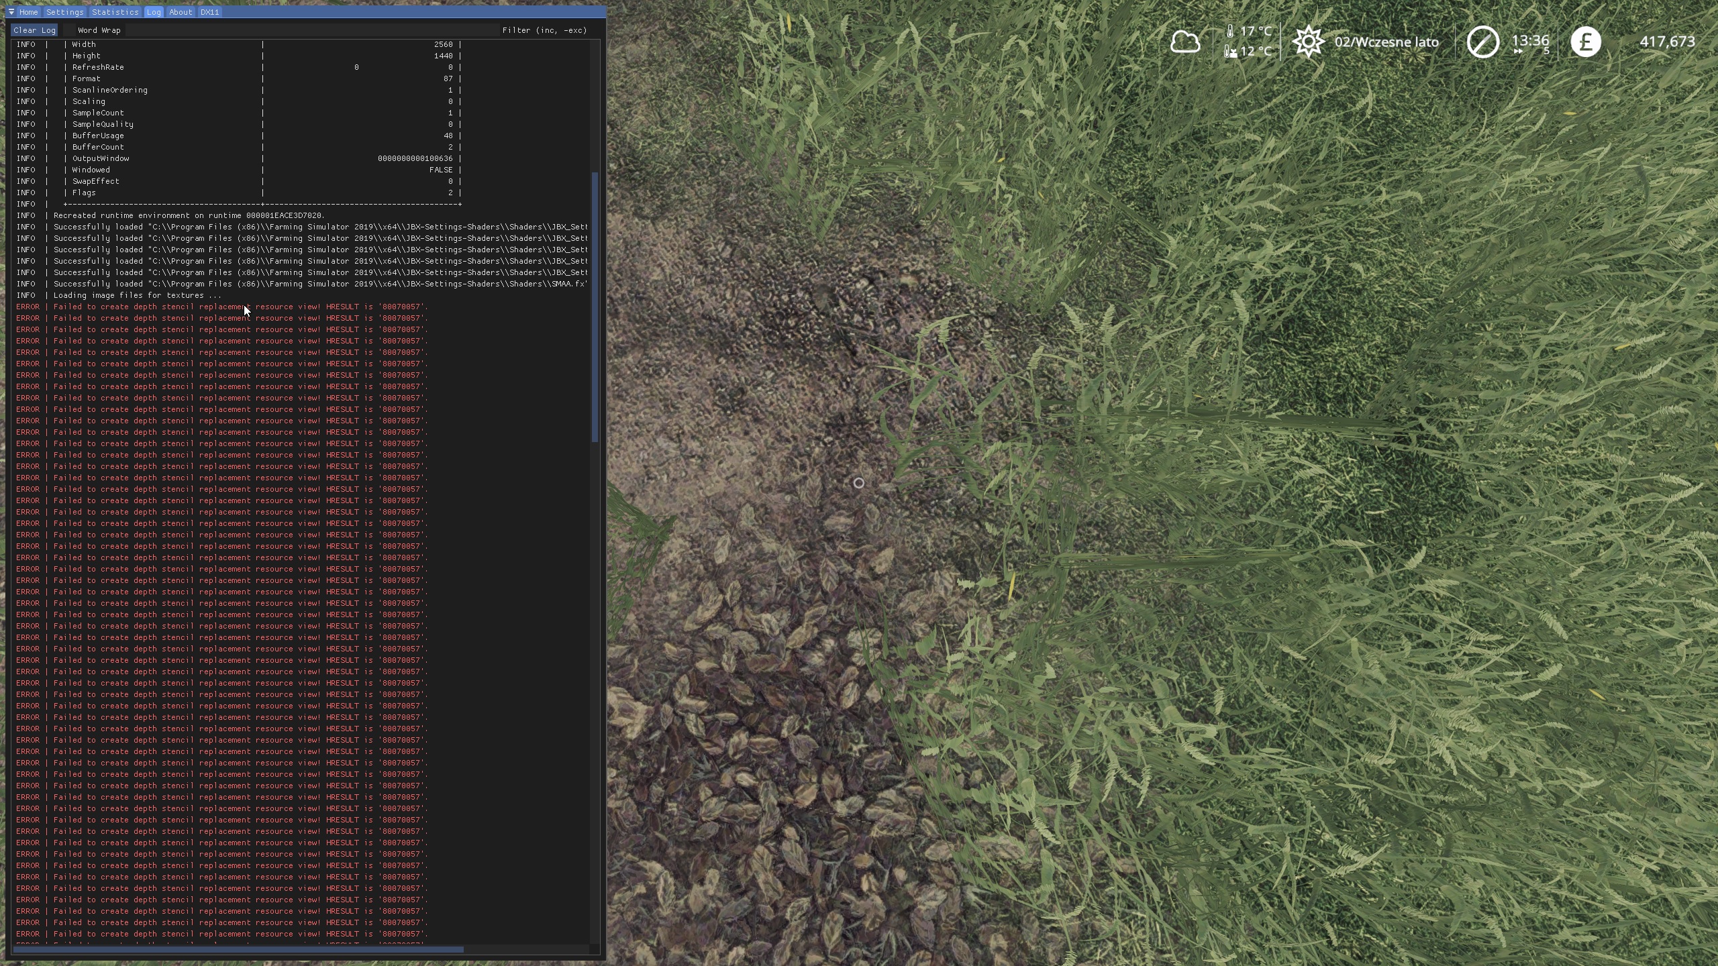Click into the log filter input field
Screen dimensions: 1718x966
click(312, 30)
